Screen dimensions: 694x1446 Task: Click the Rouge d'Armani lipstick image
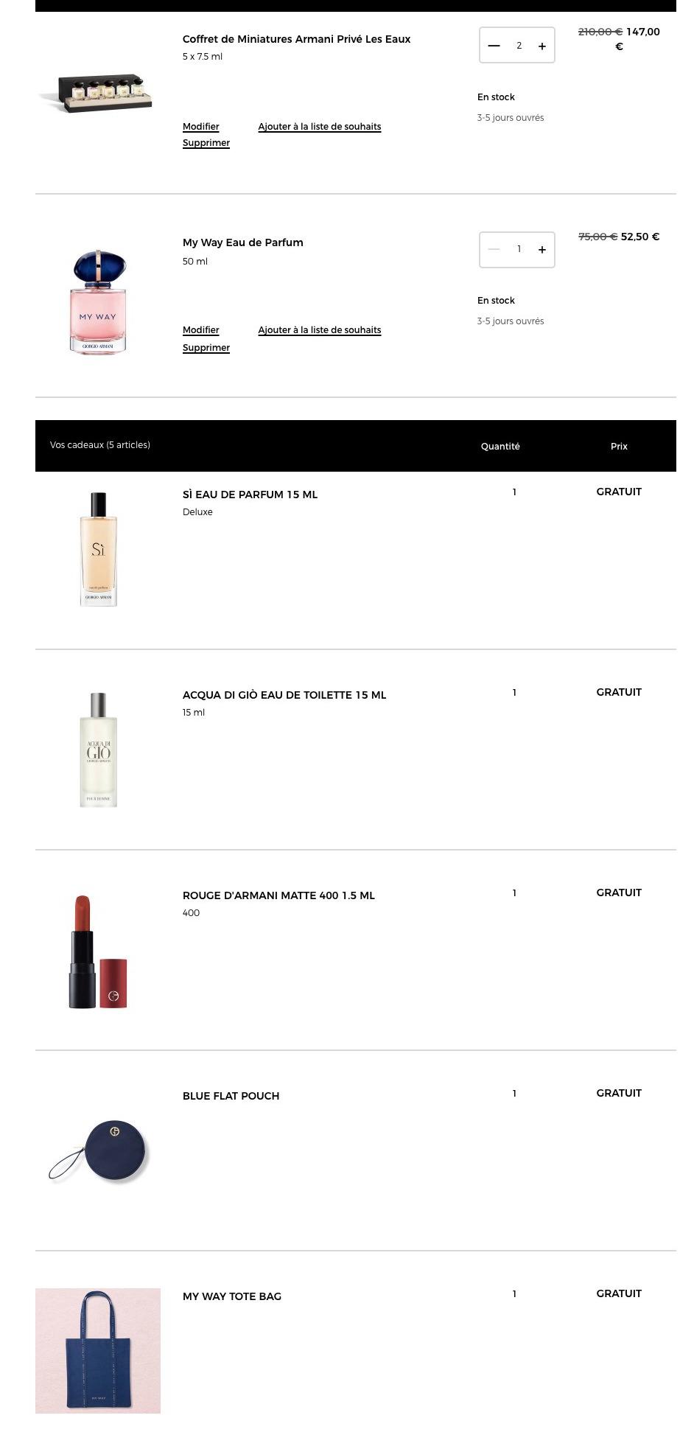pos(98,951)
